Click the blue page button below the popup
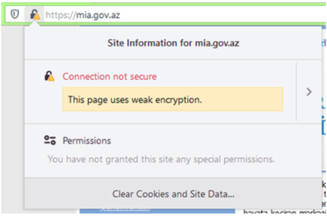 pos(157,211)
